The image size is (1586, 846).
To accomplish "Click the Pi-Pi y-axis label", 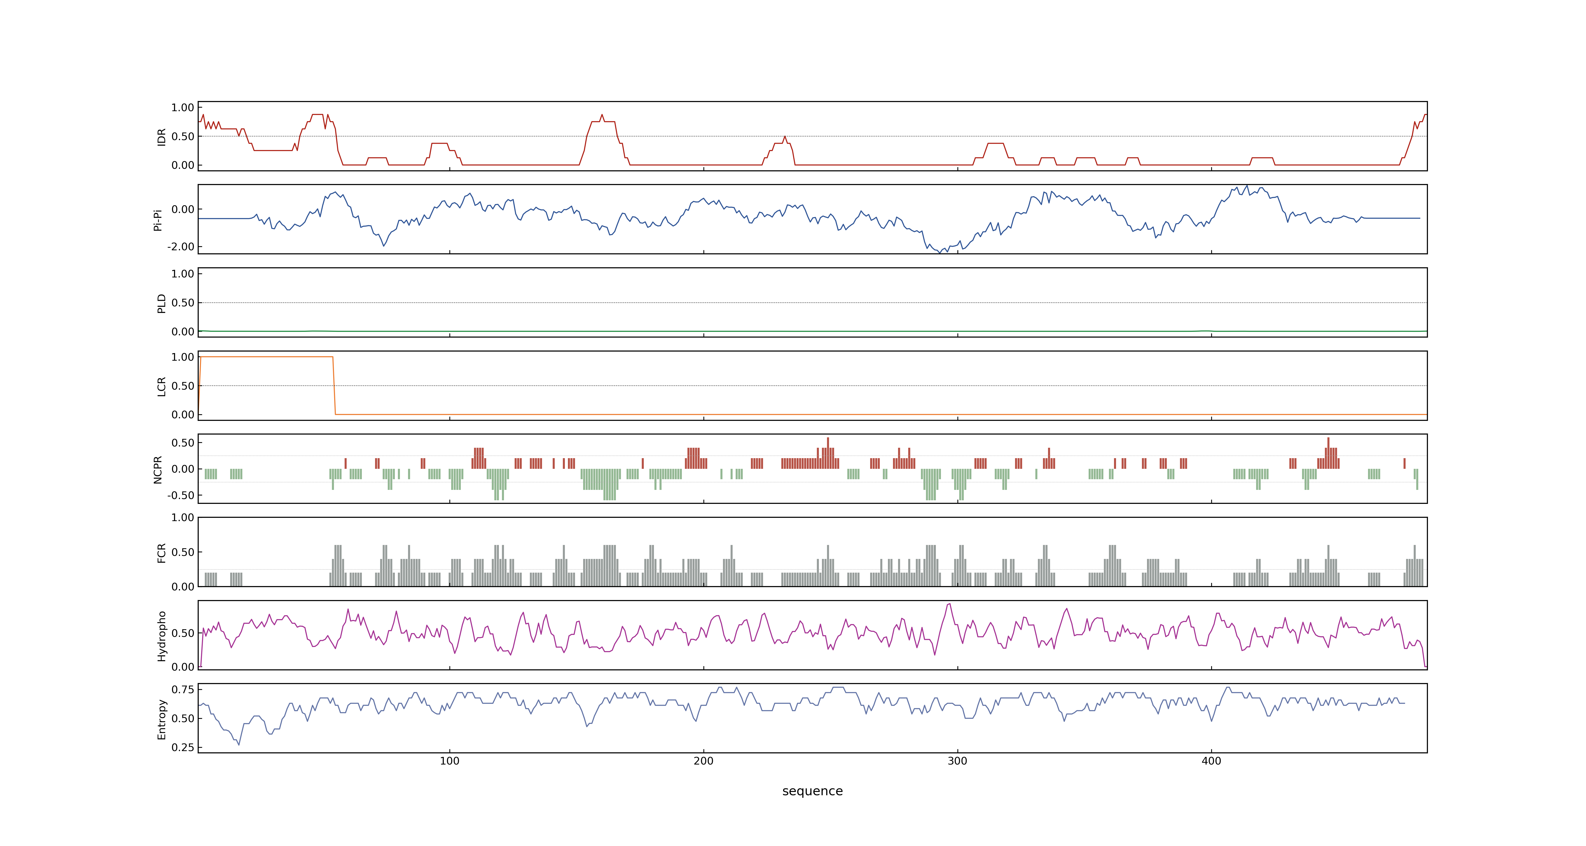I will coord(158,220).
